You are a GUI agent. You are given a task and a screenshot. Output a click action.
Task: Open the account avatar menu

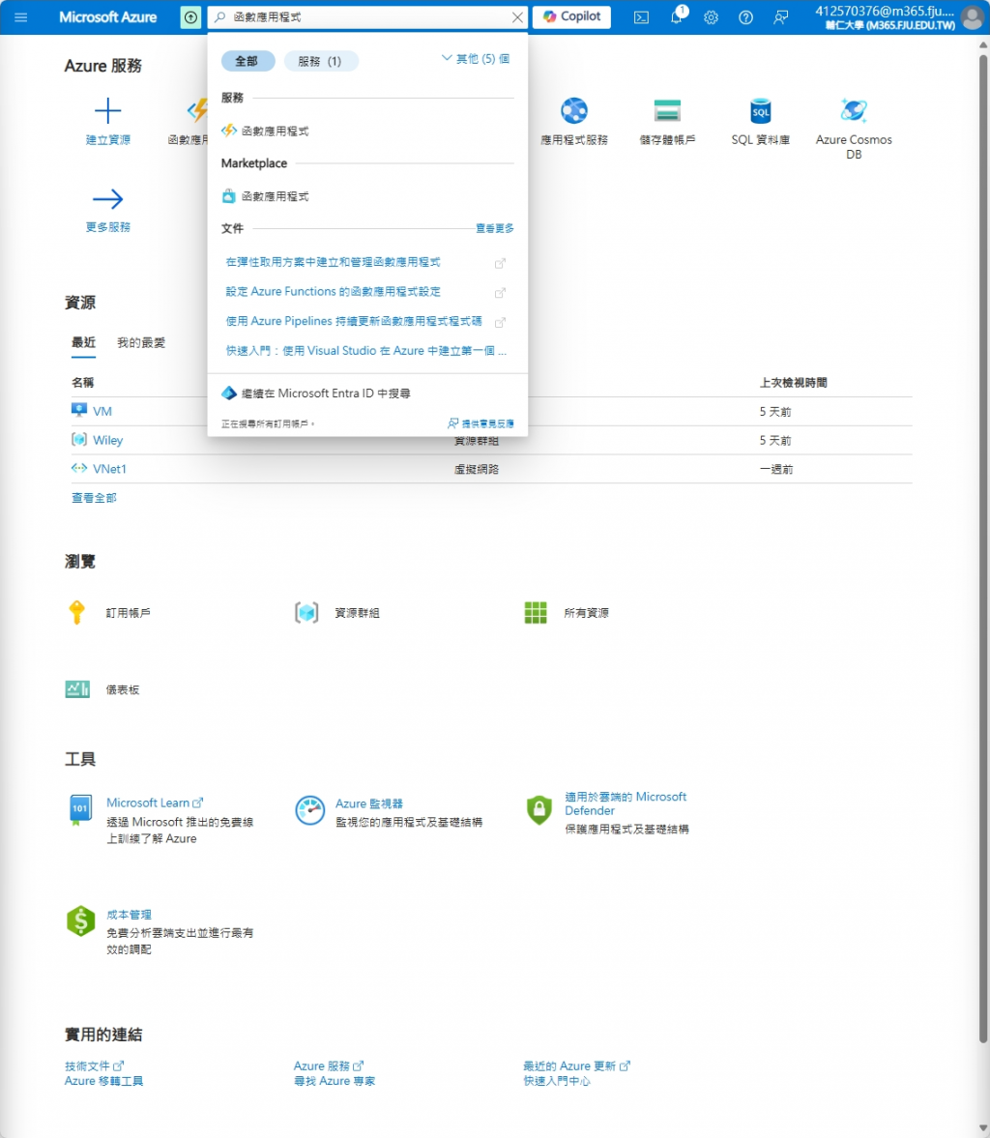click(972, 17)
